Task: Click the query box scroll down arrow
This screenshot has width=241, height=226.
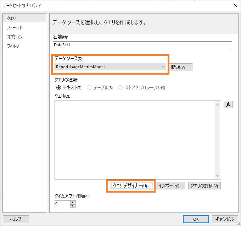Action: point(217,176)
